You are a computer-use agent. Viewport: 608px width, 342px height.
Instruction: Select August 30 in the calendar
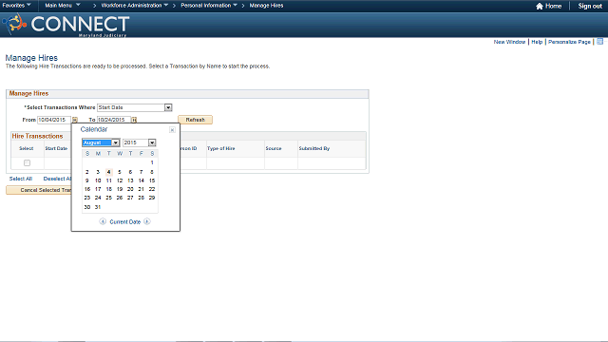(86, 207)
